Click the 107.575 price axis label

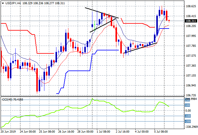(191, 56)
